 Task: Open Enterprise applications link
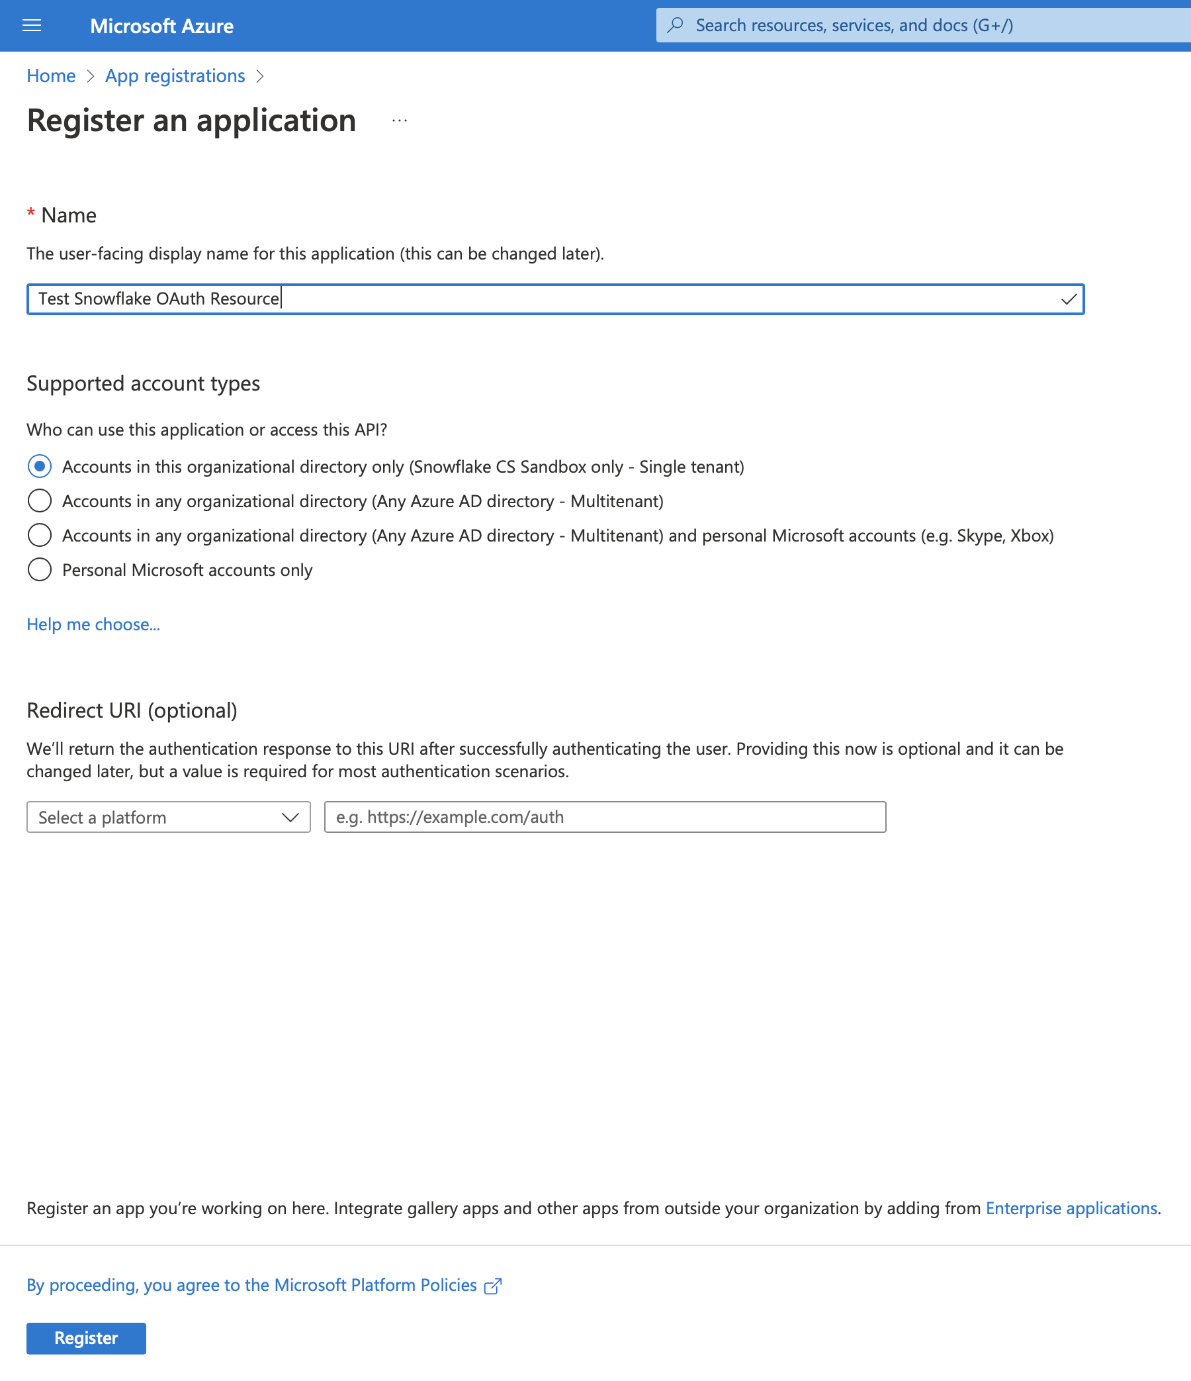click(x=1071, y=1208)
